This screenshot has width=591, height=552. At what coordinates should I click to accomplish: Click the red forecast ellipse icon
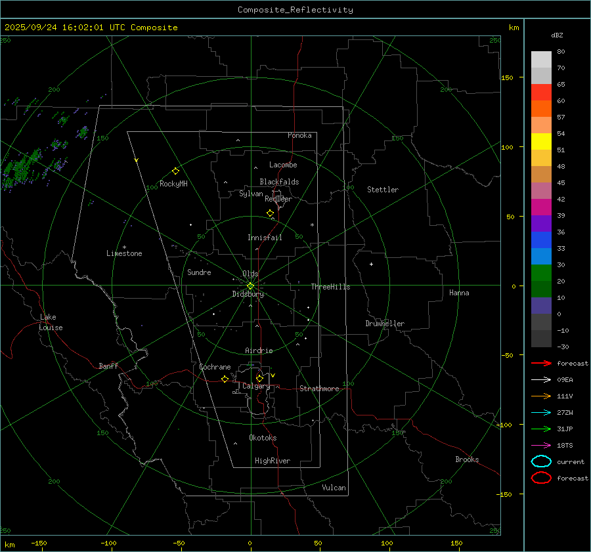(541, 478)
